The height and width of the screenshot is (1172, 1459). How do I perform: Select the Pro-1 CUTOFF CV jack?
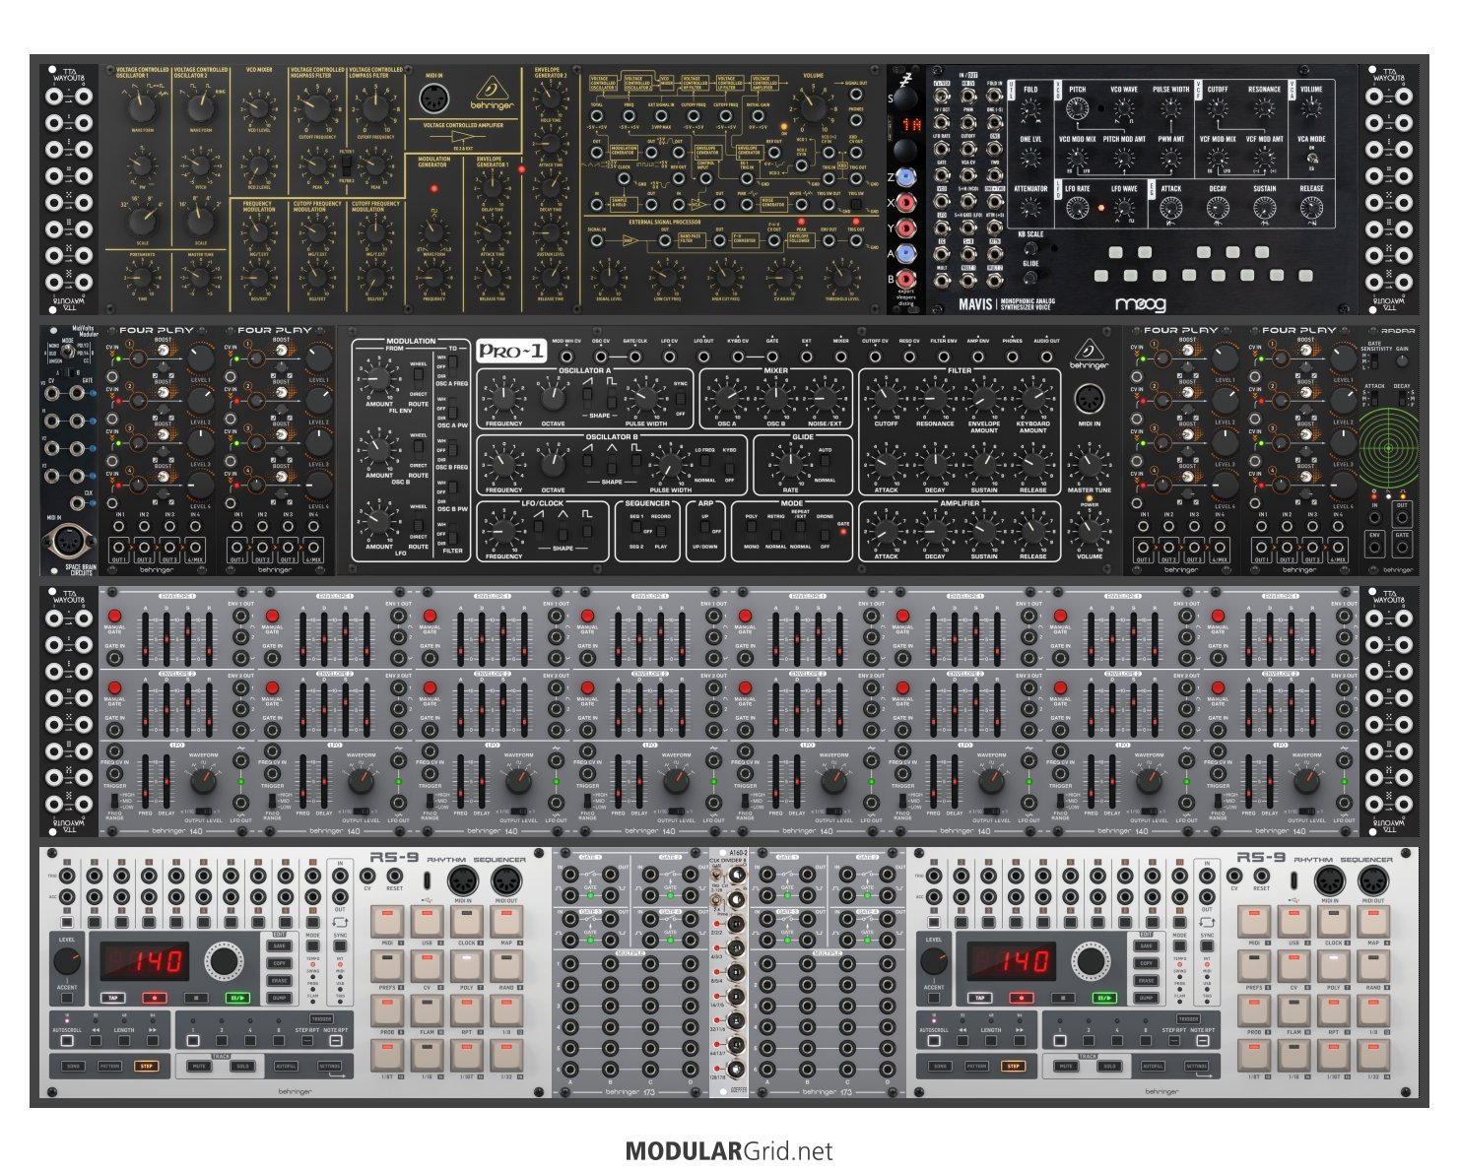point(875,358)
